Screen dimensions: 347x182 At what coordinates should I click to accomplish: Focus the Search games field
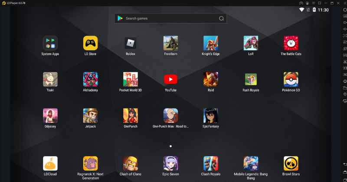click(170, 18)
